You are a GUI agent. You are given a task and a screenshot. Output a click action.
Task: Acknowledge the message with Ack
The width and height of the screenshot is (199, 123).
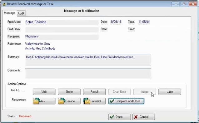pyautogui.click(x=44, y=101)
